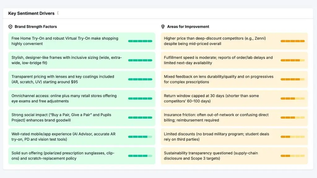Image resolution: width=317 pixels, height=178 pixels.
Task: Select the Strong social impact card
Action: [82, 117]
